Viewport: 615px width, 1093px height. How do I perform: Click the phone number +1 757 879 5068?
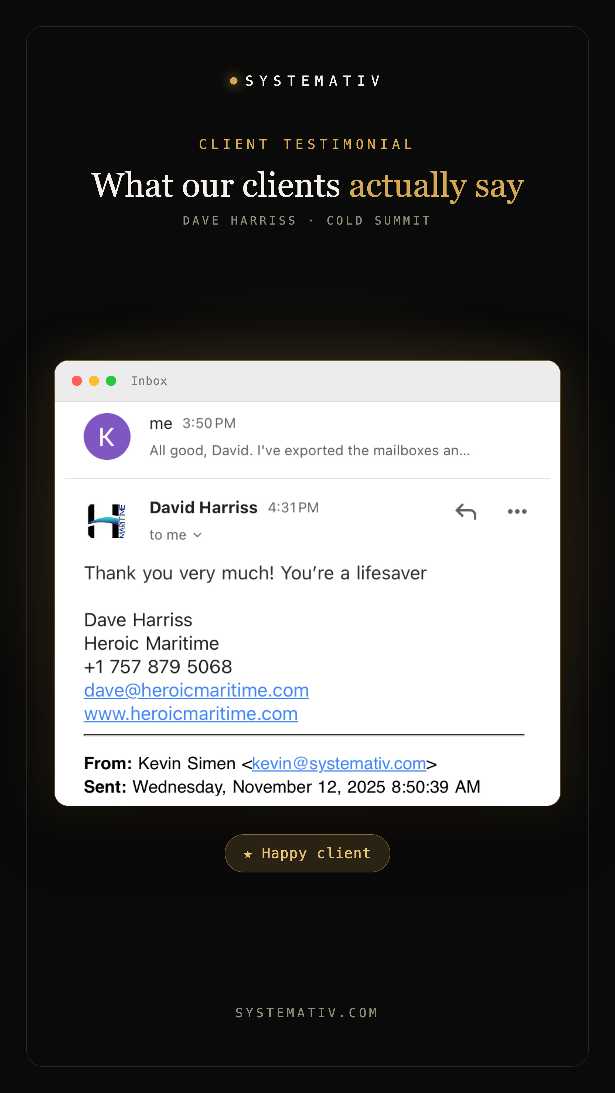coord(158,667)
